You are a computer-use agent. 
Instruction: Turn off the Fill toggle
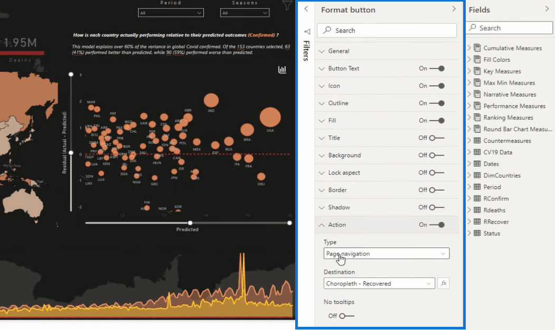[437, 121]
